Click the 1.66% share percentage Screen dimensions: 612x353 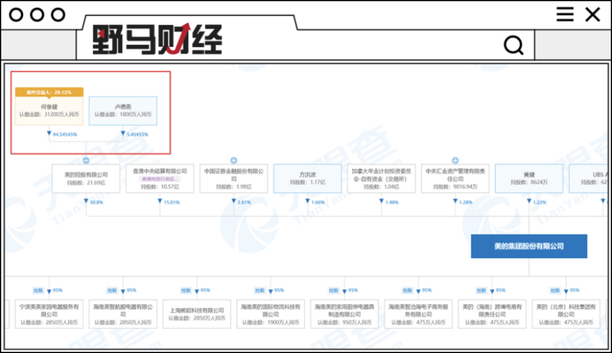coord(318,203)
